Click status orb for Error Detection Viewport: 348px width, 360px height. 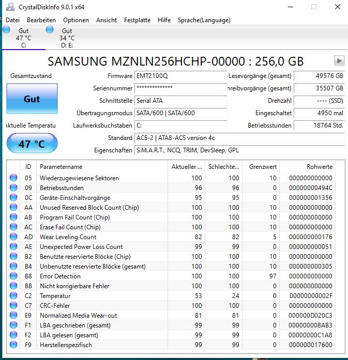[13, 276]
